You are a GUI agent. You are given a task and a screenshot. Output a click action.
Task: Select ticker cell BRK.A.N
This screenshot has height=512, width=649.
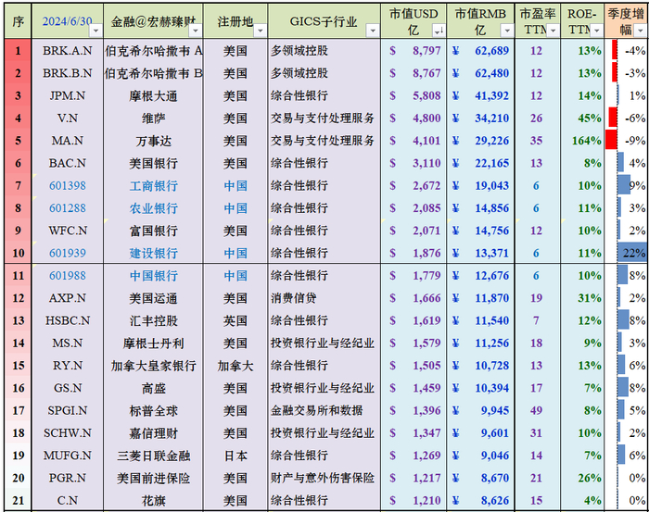[68, 51]
